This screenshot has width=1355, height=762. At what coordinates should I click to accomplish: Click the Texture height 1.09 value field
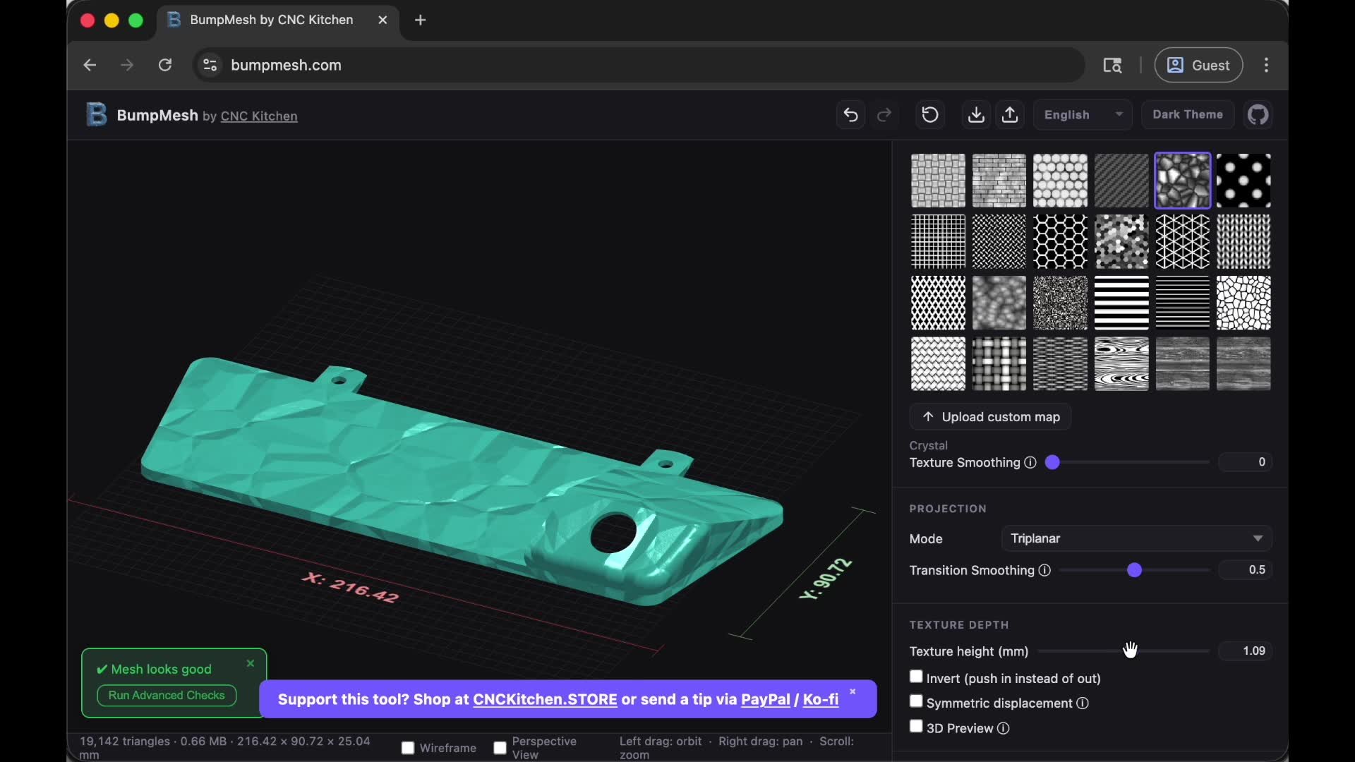(x=1246, y=651)
